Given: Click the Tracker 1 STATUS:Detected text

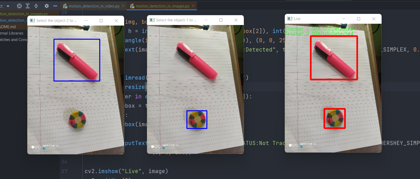Looking at the screenshot, I should pyautogui.click(x=319, y=29).
